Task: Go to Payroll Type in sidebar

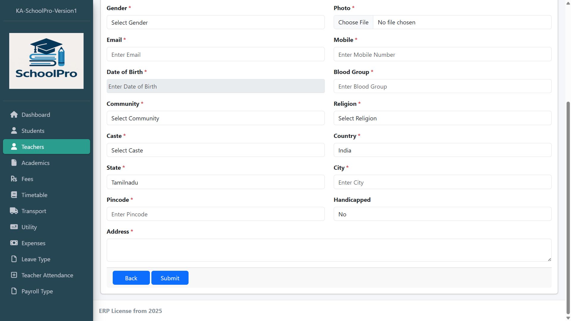Action: click(x=37, y=291)
